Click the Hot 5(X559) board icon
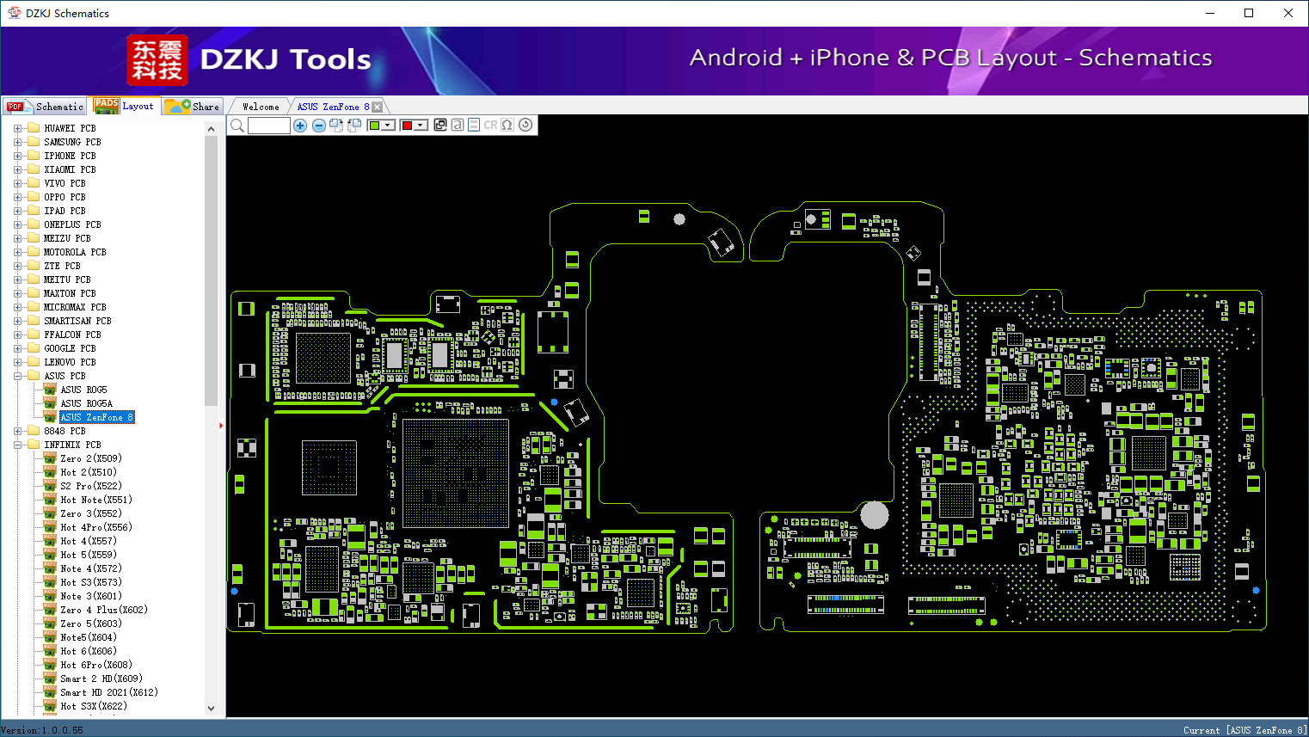 coord(50,555)
